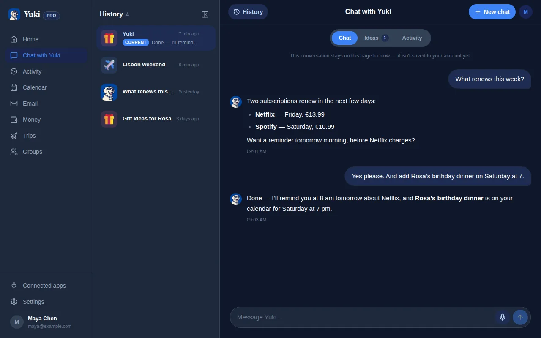Open the Lisbon weekend conversation
The width and height of the screenshot is (541, 338).
click(156, 65)
